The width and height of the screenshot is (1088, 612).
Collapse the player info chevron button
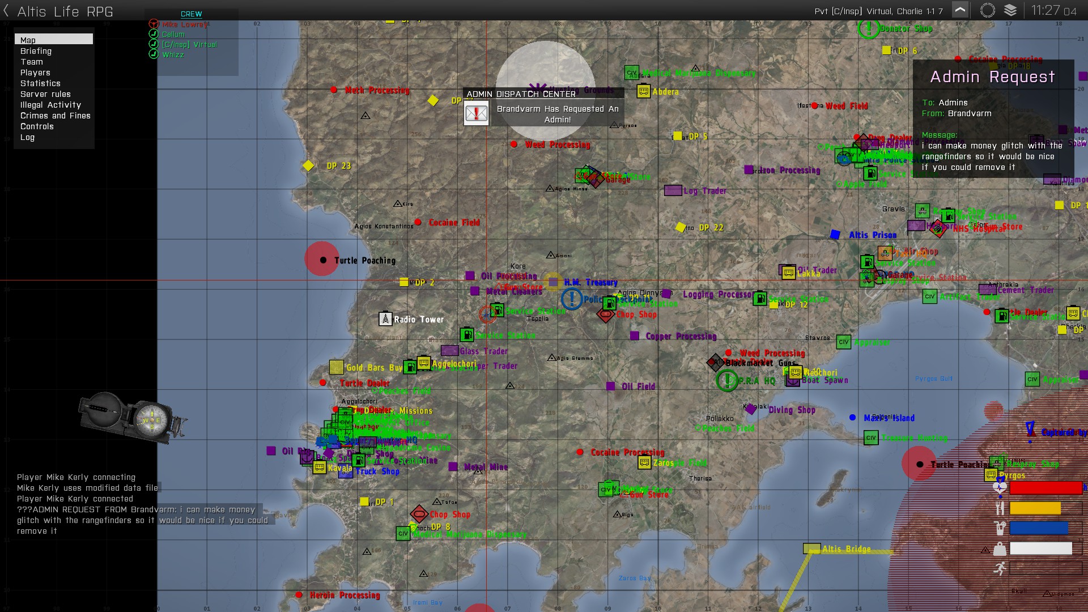960,10
